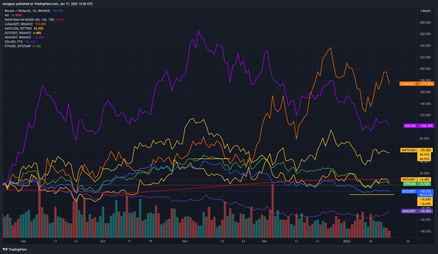This screenshot has height=254, width=438.
Task: Open the '3 Mixed' scale mode label
Action: point(425,11)
